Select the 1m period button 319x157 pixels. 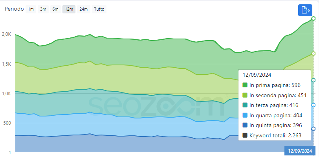click(x=31, y=9)
